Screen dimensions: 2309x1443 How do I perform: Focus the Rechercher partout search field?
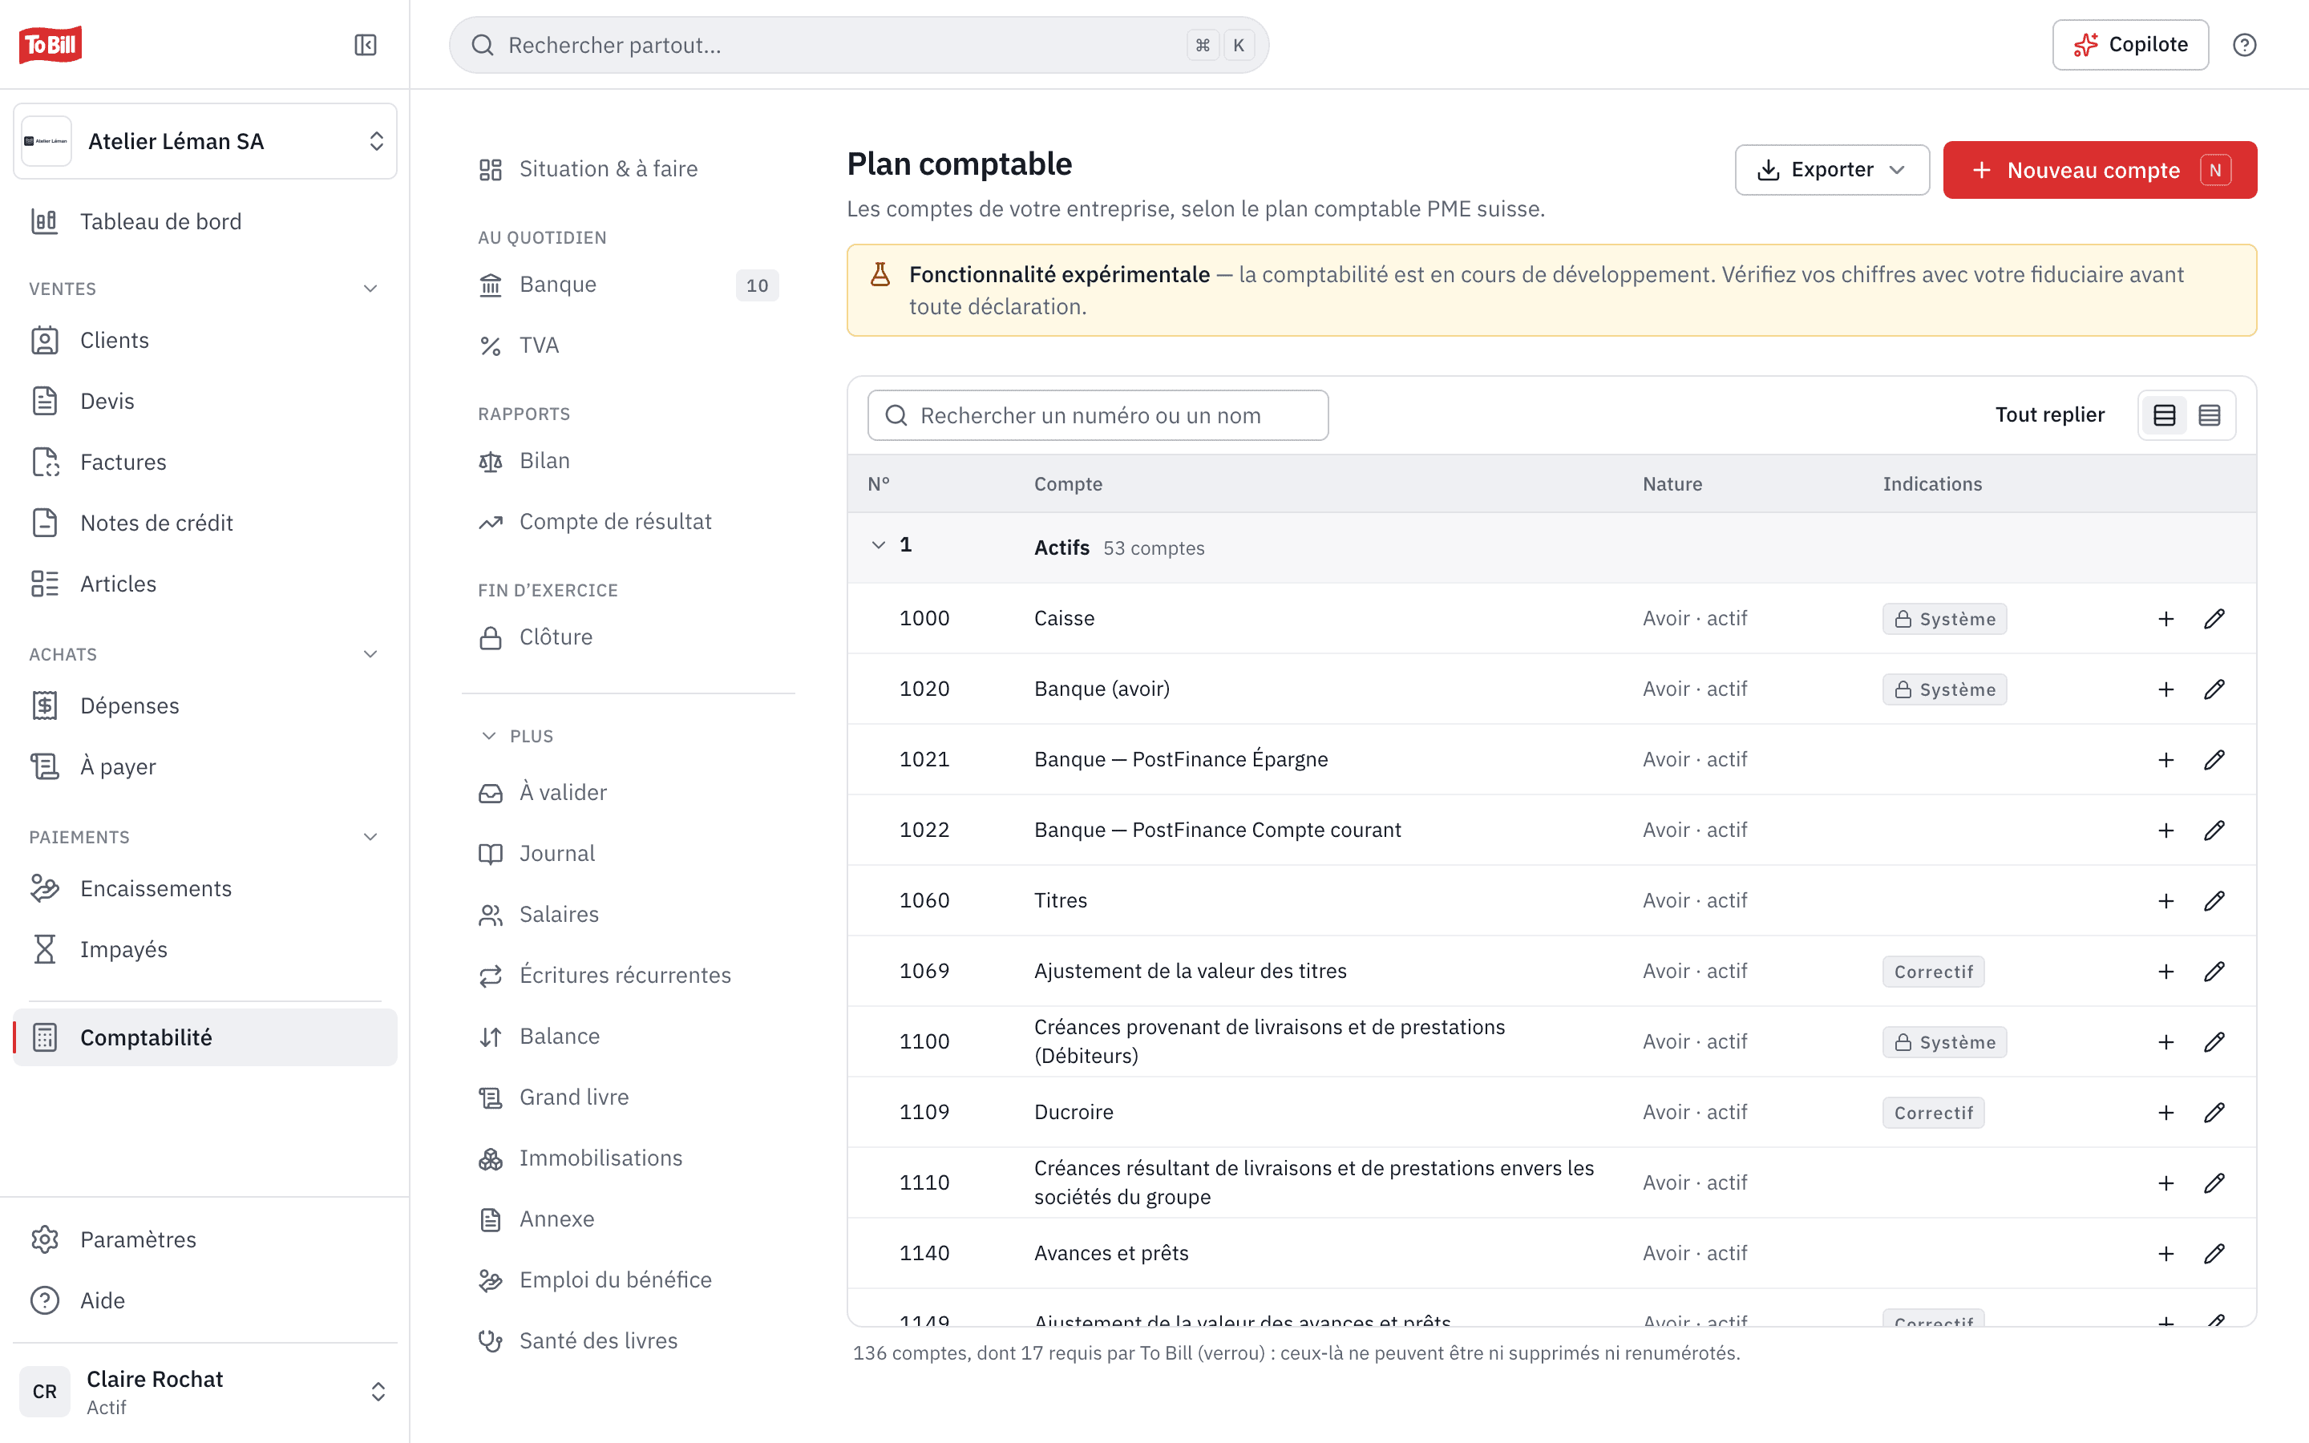859,45
